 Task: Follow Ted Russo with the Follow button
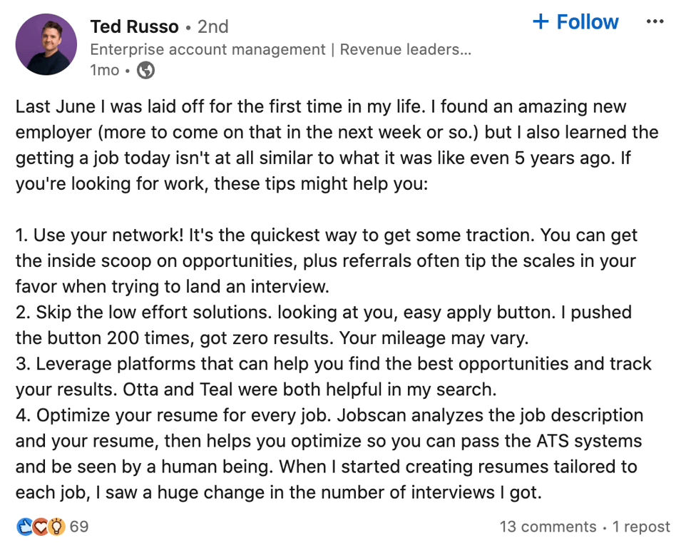(x=575, y=21)
